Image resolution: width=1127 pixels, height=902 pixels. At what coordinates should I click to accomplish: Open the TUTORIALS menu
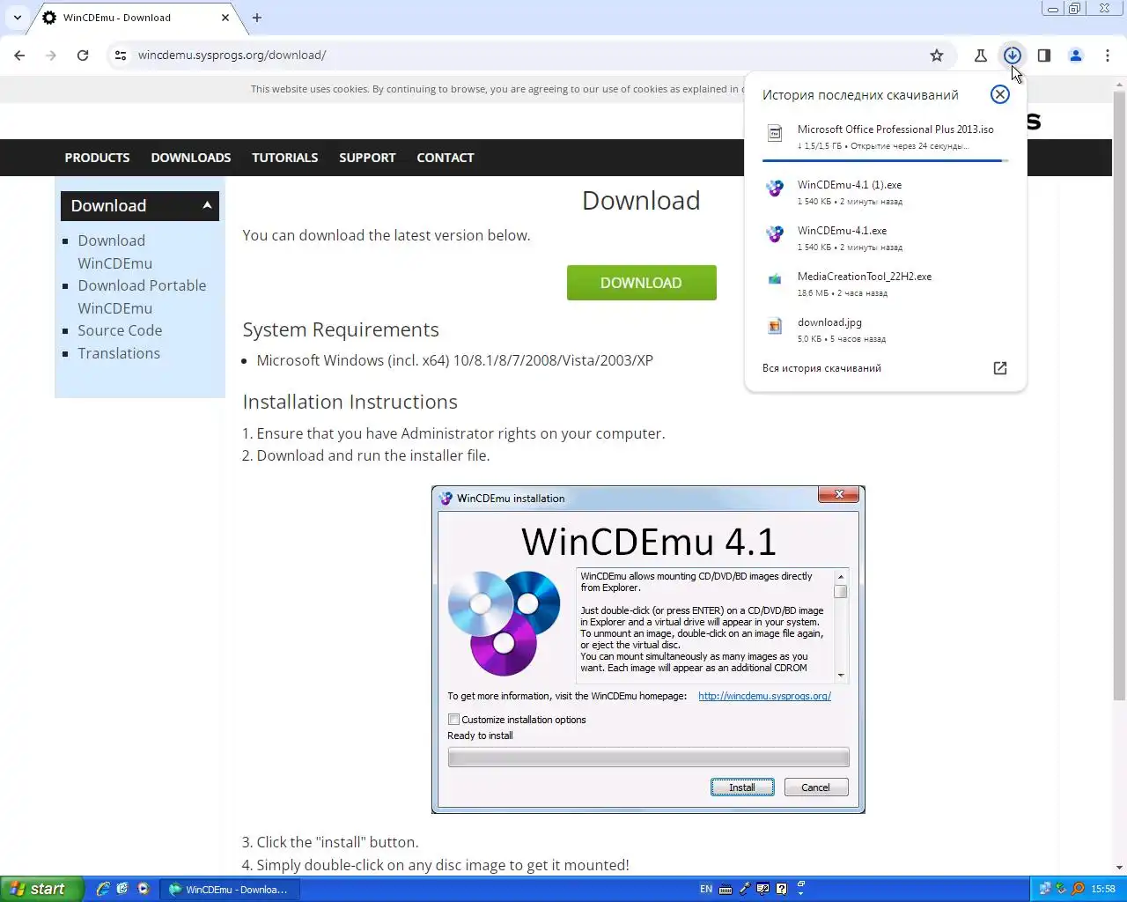(285, 158)
